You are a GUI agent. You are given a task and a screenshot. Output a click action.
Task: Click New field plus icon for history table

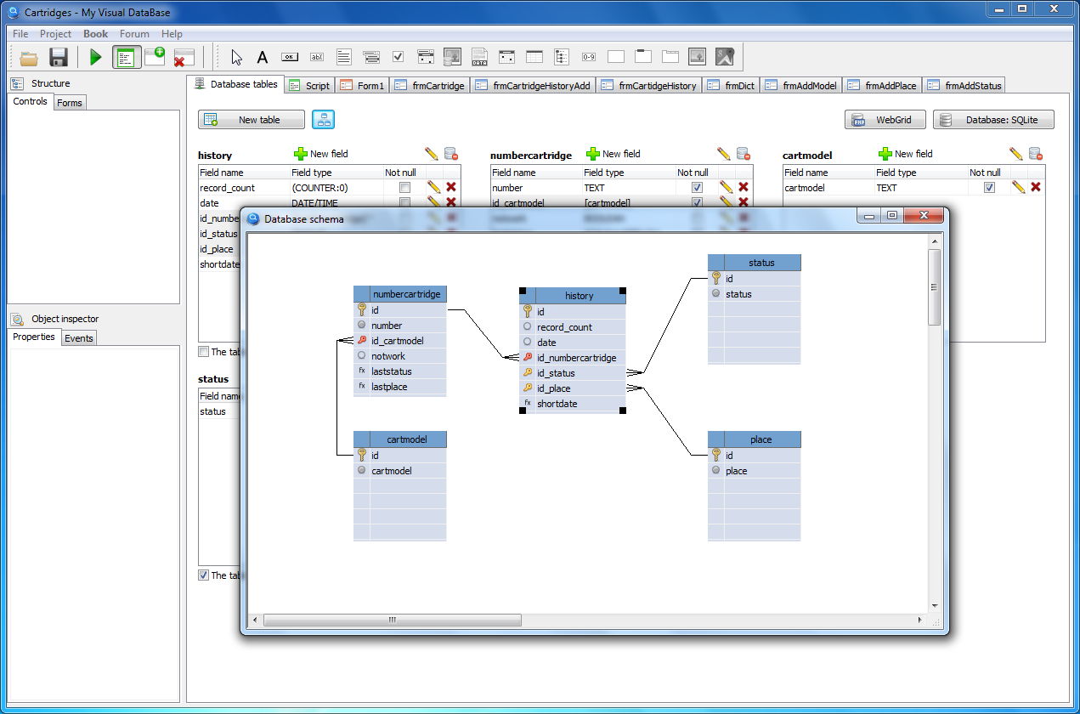301,154
